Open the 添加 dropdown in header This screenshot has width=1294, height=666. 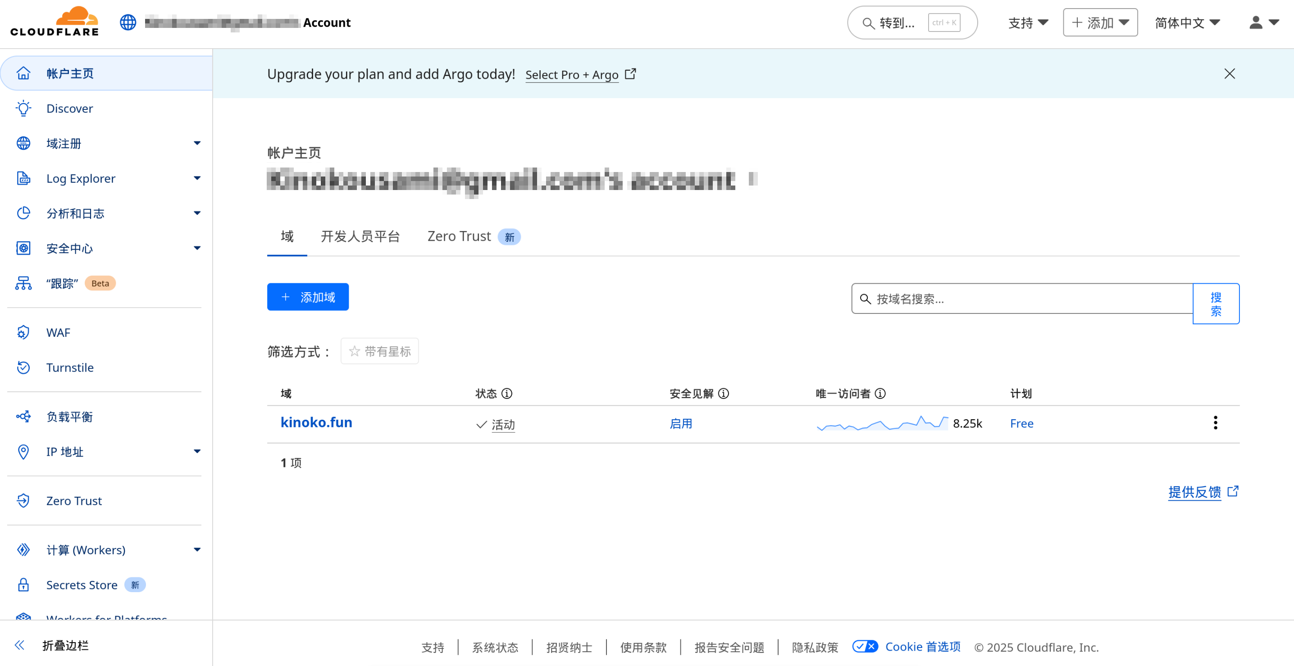(x=1100, y=23)
